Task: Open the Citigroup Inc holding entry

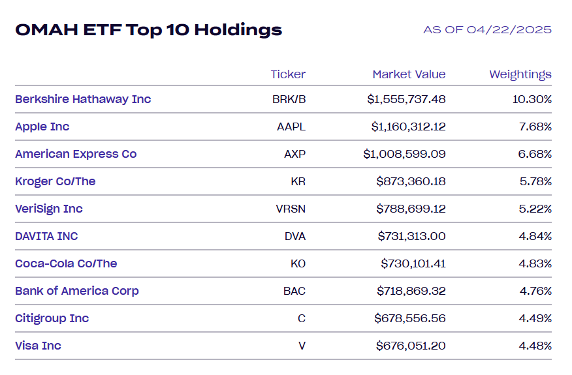Action: click(52, 318)
